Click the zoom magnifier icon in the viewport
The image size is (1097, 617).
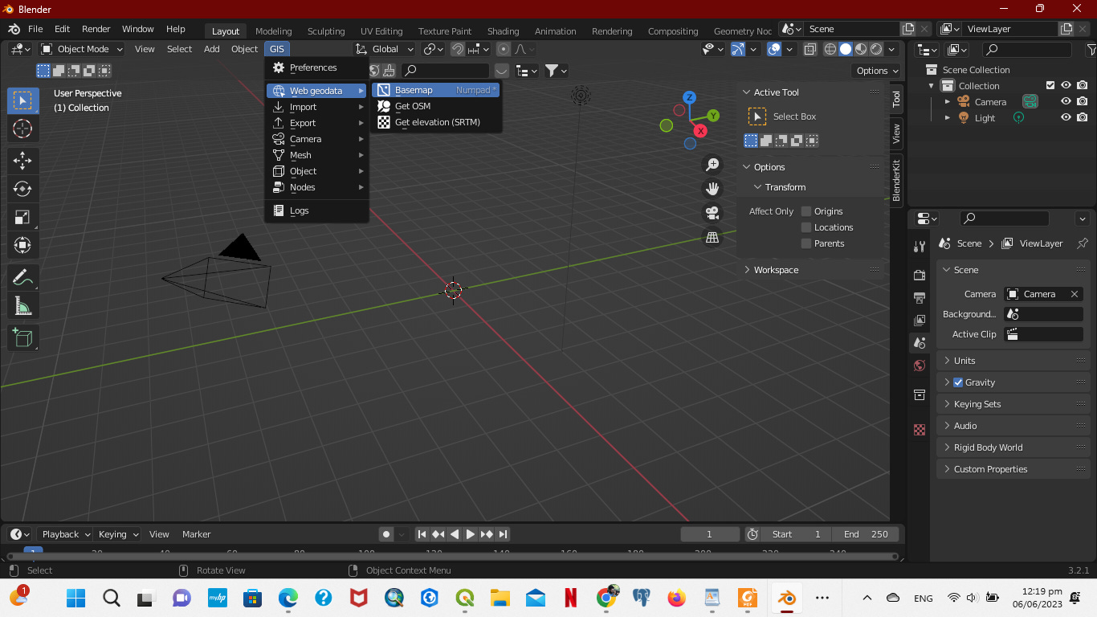coord(712,164)
